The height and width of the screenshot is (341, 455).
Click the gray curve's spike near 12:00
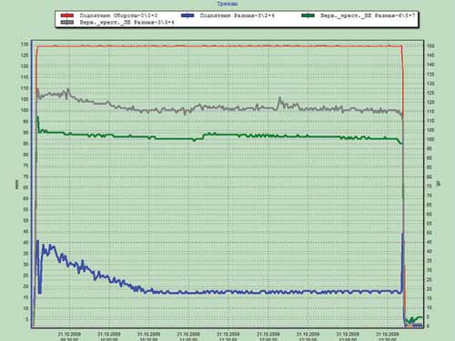[279, 98]
